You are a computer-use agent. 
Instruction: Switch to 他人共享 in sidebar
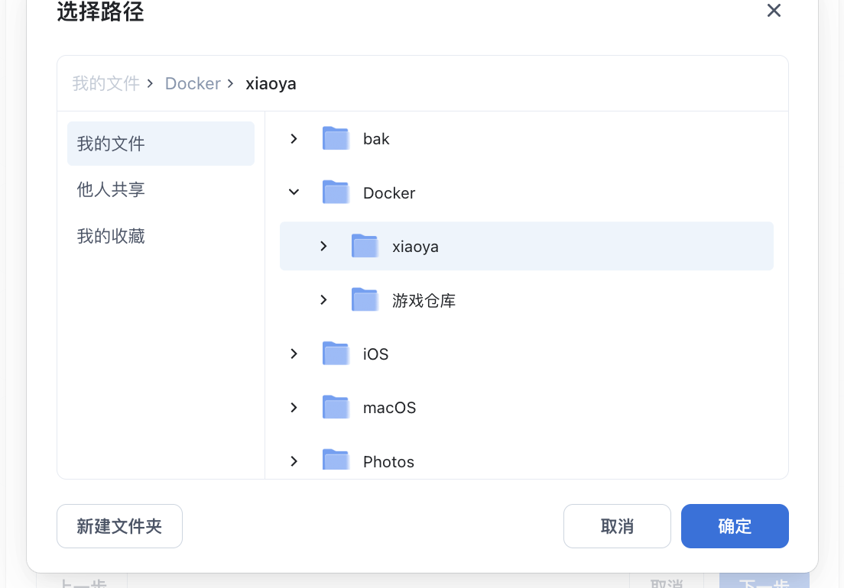click(x=112, y=189)
